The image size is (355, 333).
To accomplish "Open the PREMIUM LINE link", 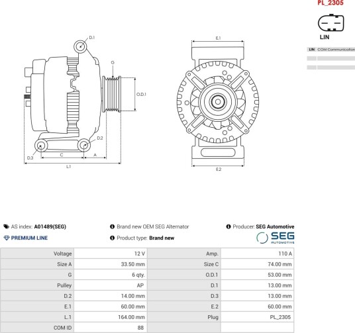I will [29, 238].
